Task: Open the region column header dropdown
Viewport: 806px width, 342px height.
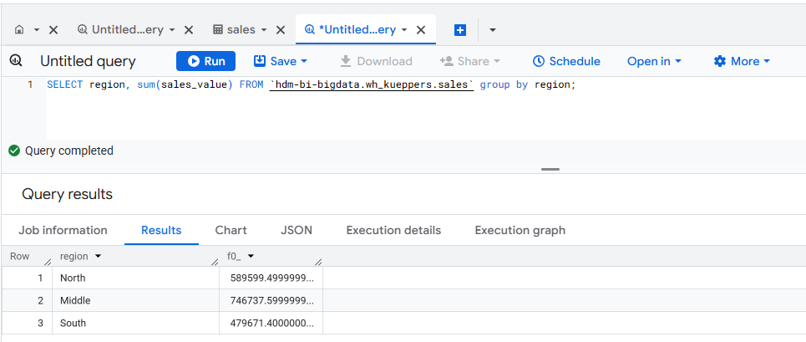Action: pos(98,256)
